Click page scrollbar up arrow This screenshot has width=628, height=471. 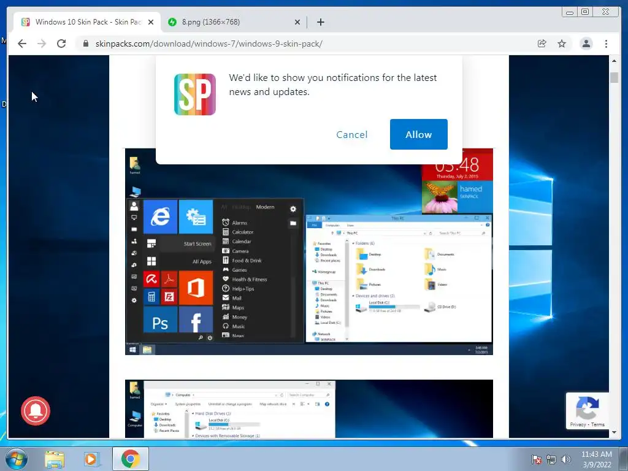click(614, 61)
